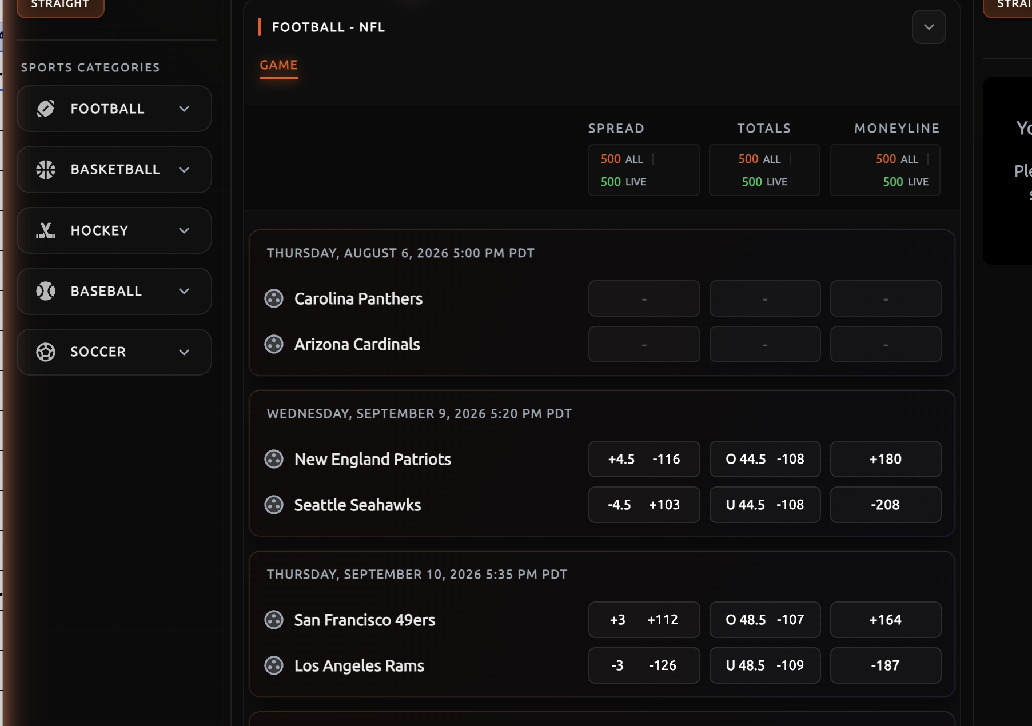The image size is (1032, 726).
Task: Open the Hockey category
Action: pos(114,230)
